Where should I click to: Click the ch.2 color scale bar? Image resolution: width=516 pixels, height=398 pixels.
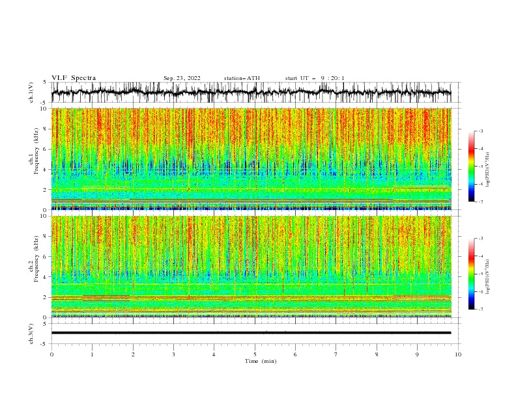tap(471, 274)
